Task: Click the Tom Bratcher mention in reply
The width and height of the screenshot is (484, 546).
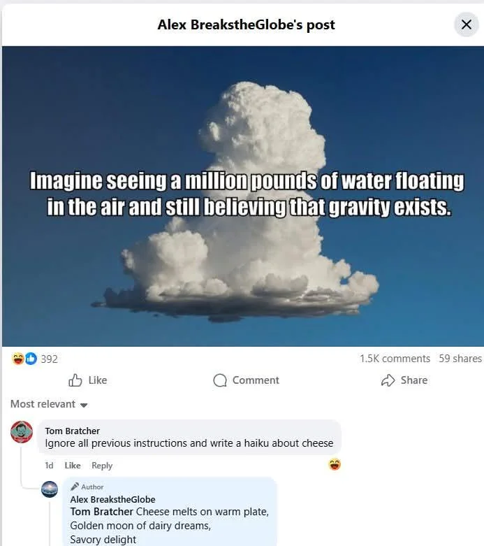Action: [101, 512]
